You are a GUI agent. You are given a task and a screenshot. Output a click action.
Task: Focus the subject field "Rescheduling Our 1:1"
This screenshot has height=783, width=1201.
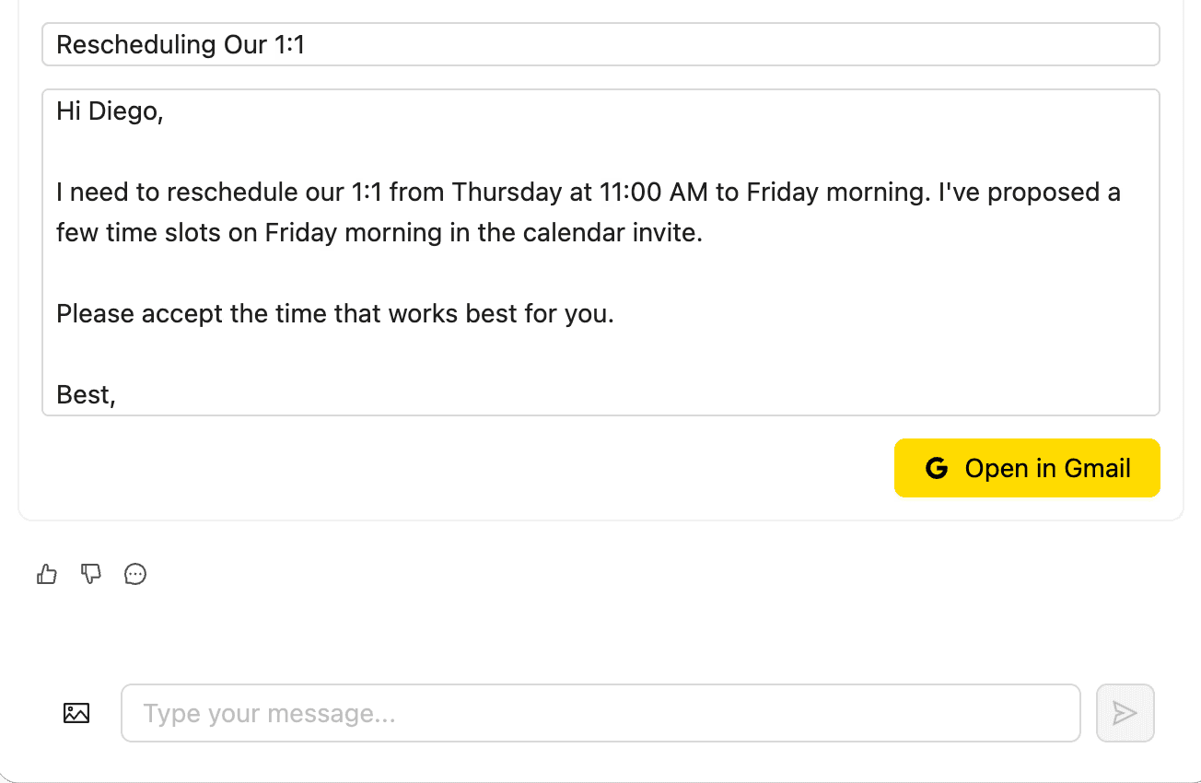(600, 44)
